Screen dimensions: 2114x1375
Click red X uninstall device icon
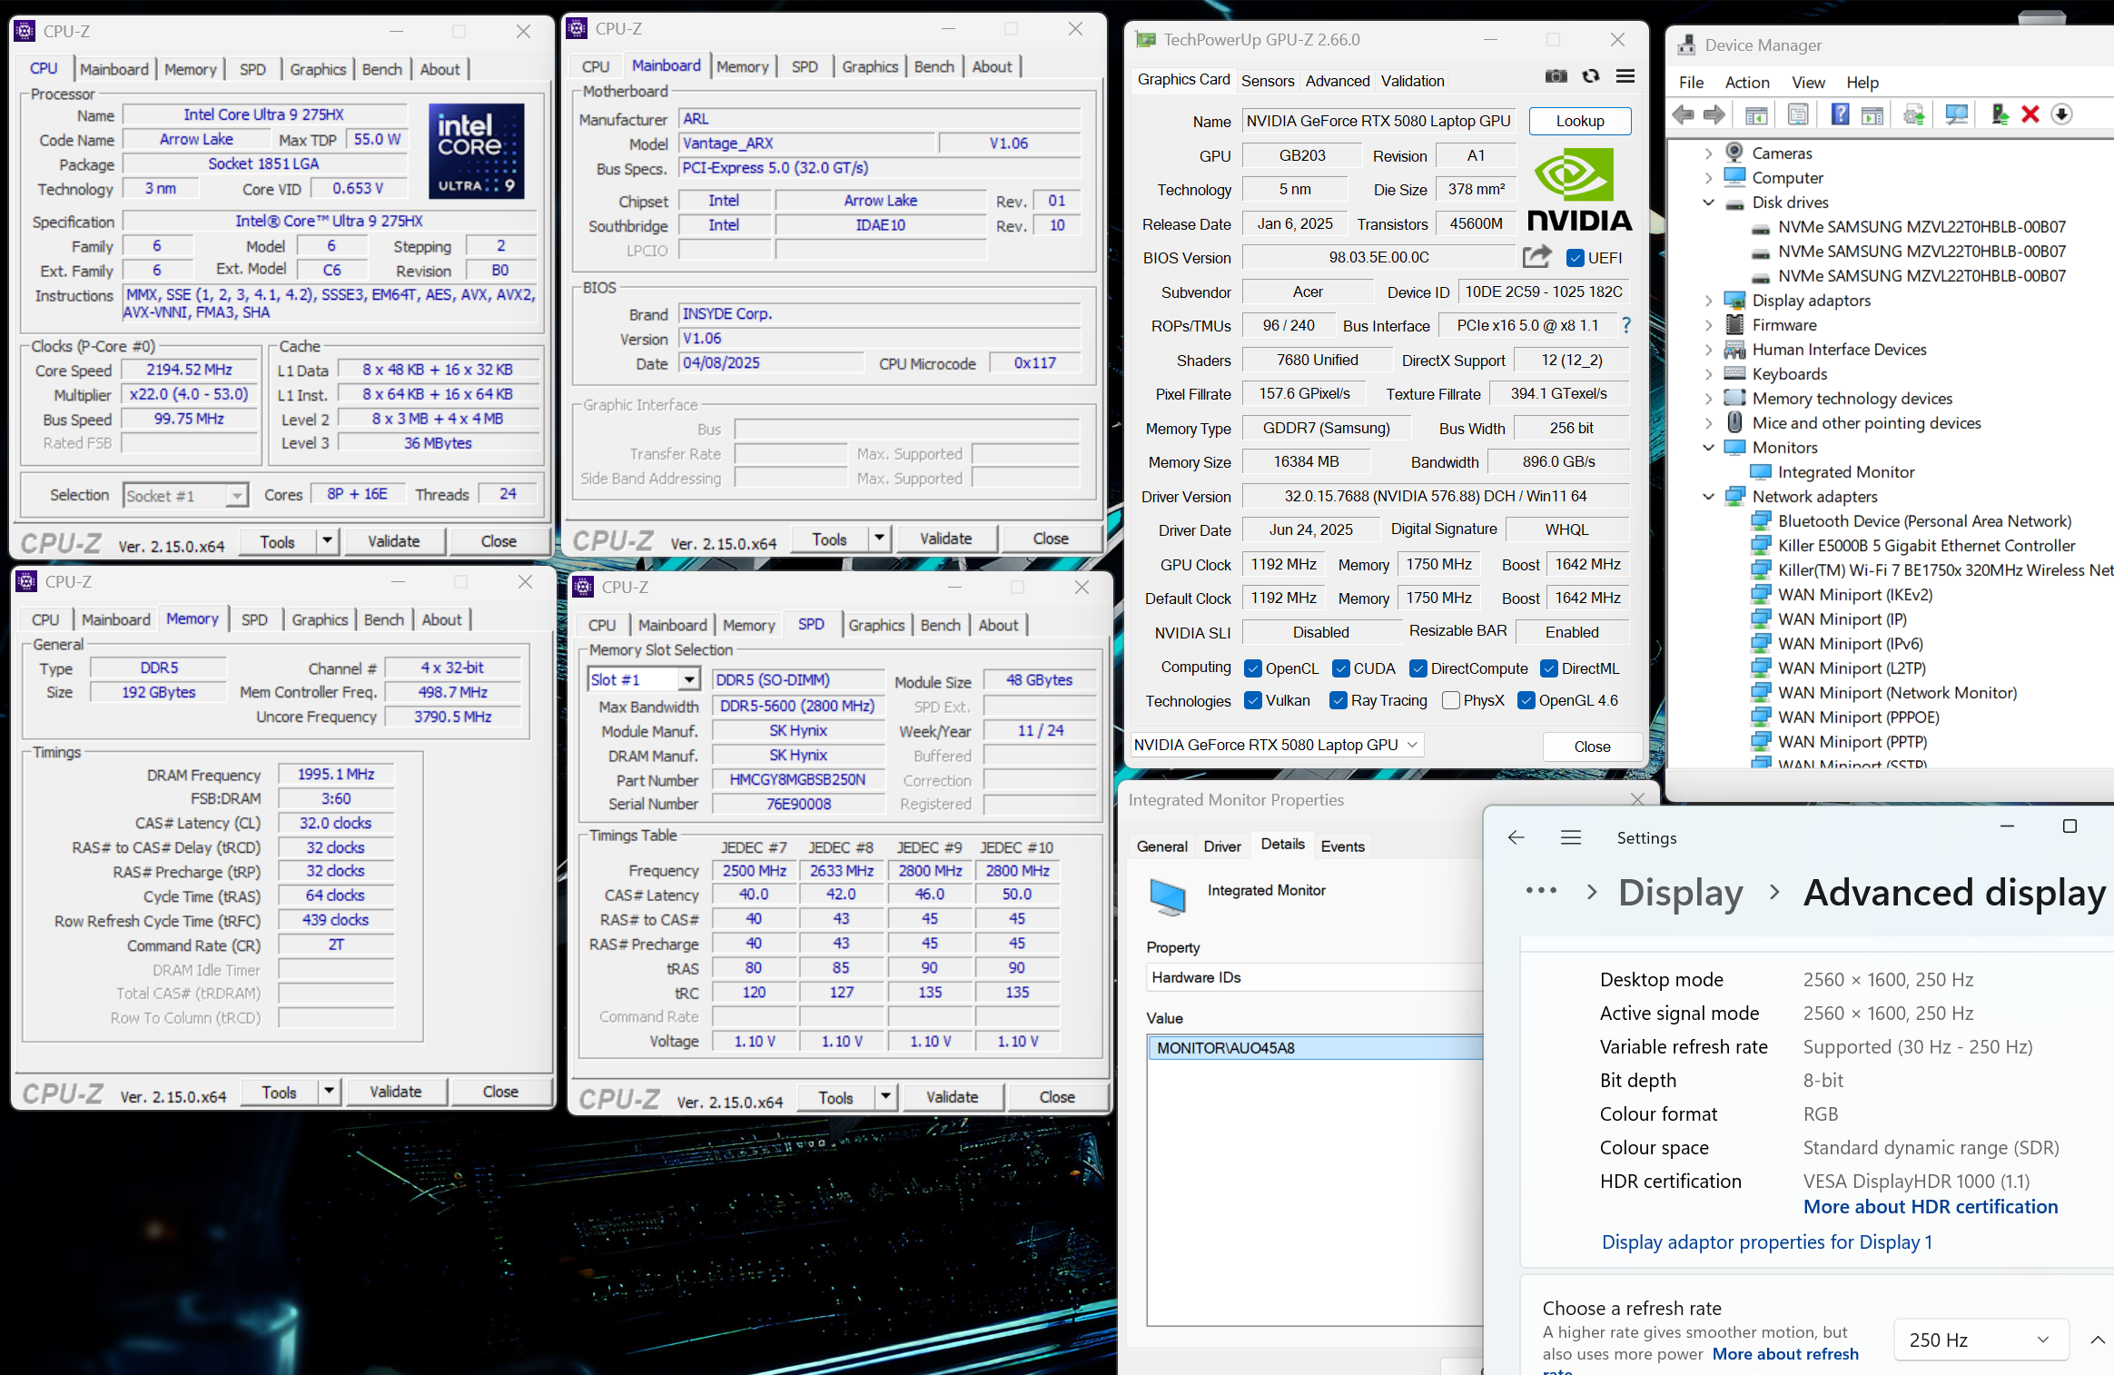(x=2030, y=114)
